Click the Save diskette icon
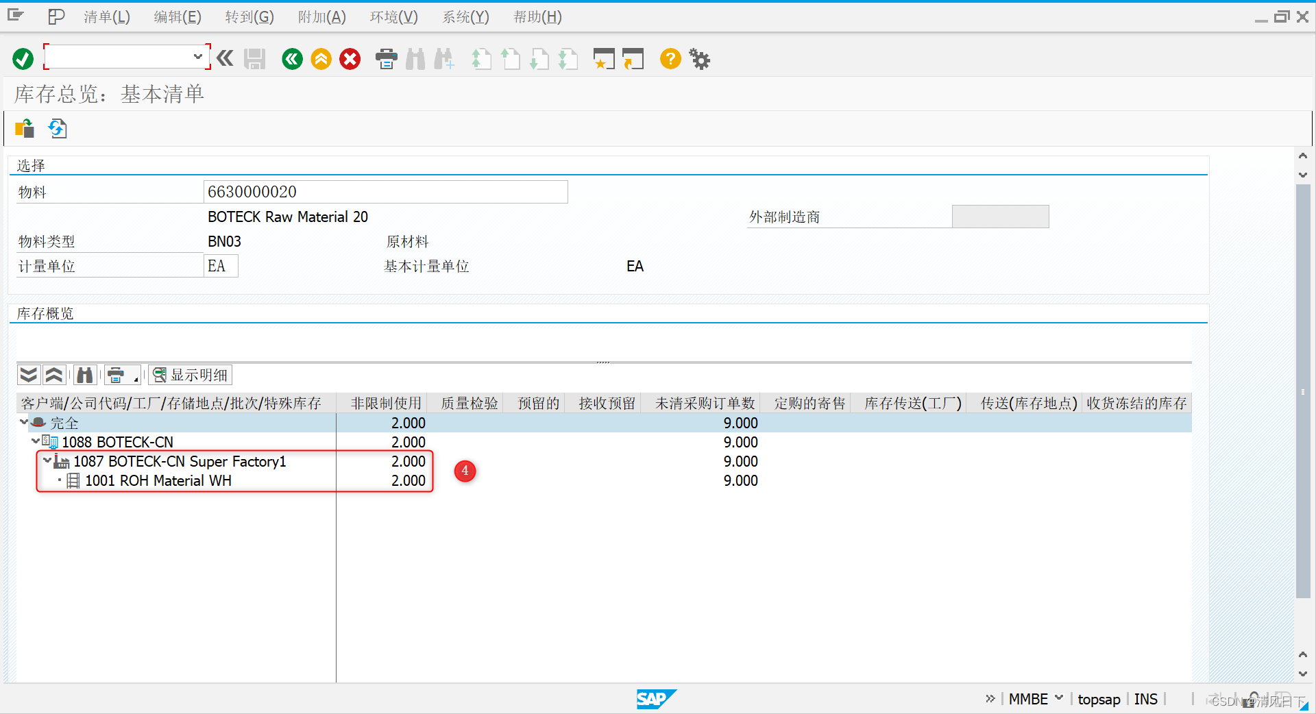Viewport: 1316px width, 714px height. [255, 59]
